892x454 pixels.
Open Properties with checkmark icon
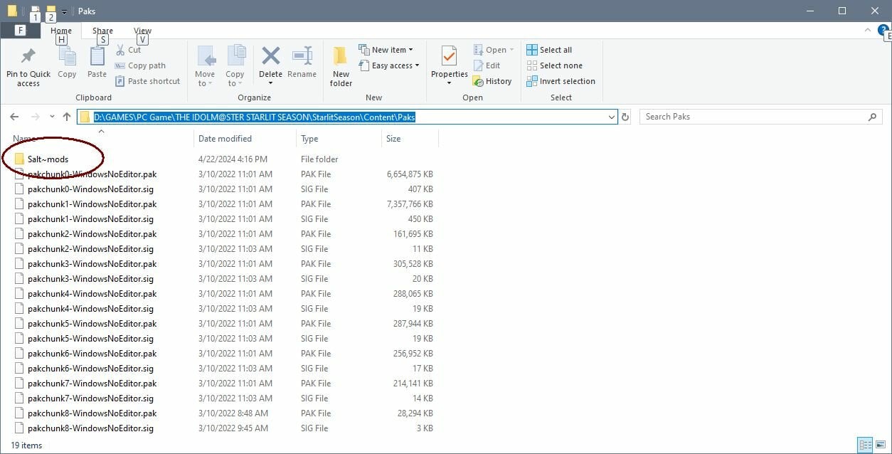click(449, 56)
